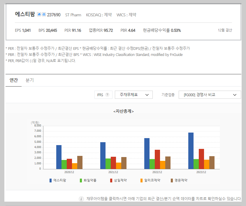This screenshot has height=206, width=246.
Task: Click the info icon before 재무아이템 notice
Action: click(81, 199)
